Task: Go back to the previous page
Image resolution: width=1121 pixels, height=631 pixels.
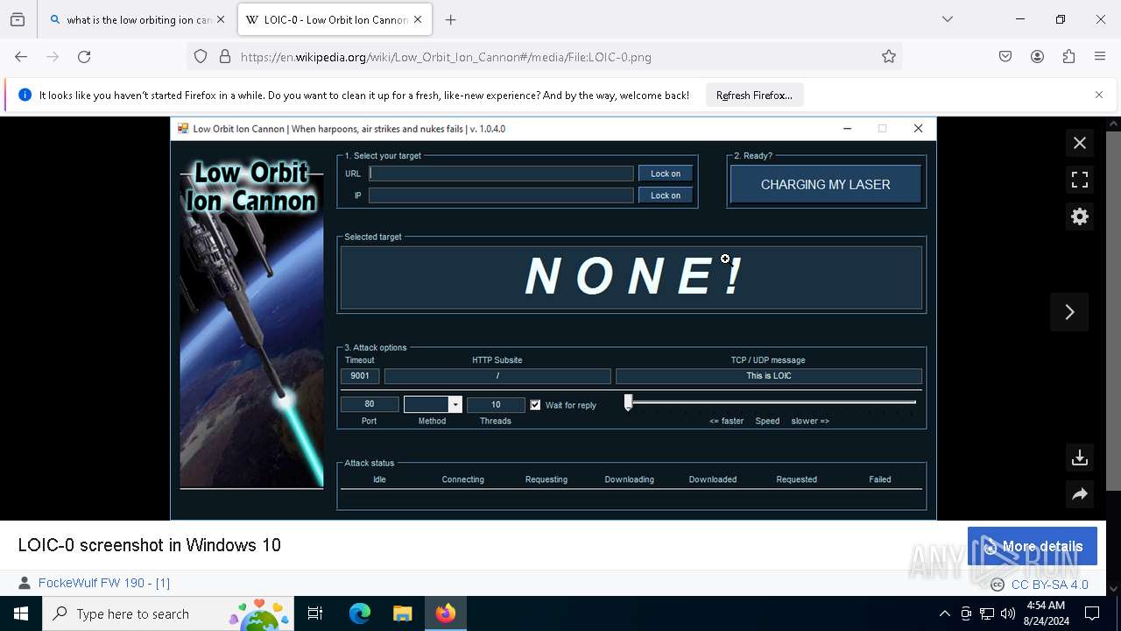Action: click(x=21, y=57)
